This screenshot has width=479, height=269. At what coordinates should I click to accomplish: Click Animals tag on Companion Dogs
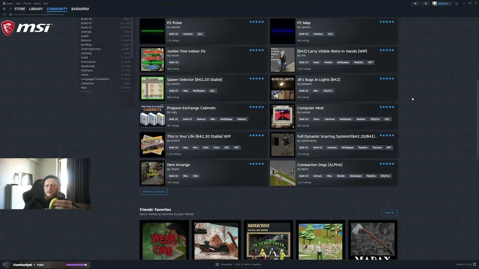tap(318, 176)
